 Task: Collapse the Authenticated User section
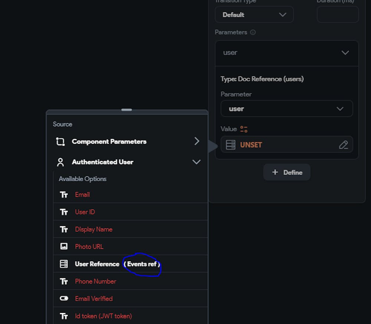pos(197,162)
